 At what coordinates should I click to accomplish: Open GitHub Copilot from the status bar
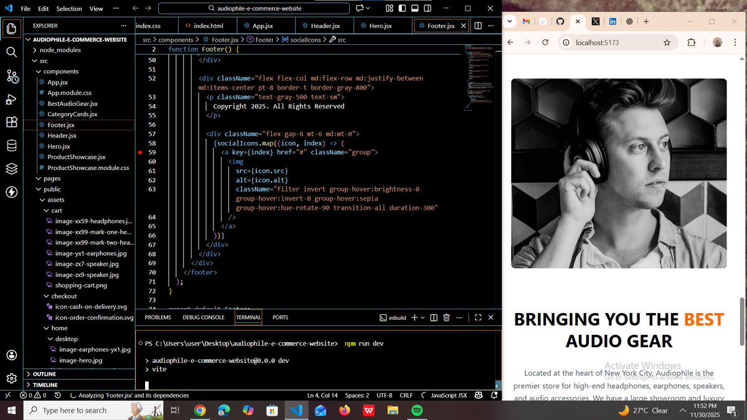click(x=478, y=395)
